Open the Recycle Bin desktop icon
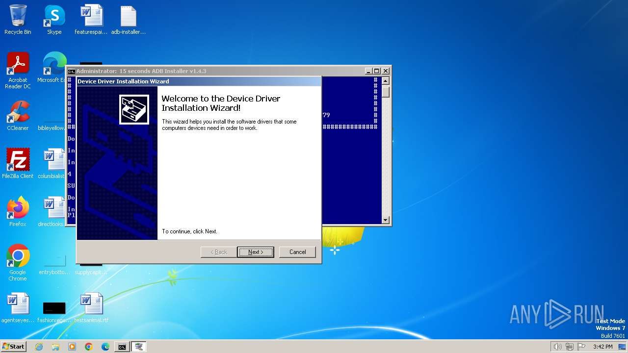 pos(18,20)
